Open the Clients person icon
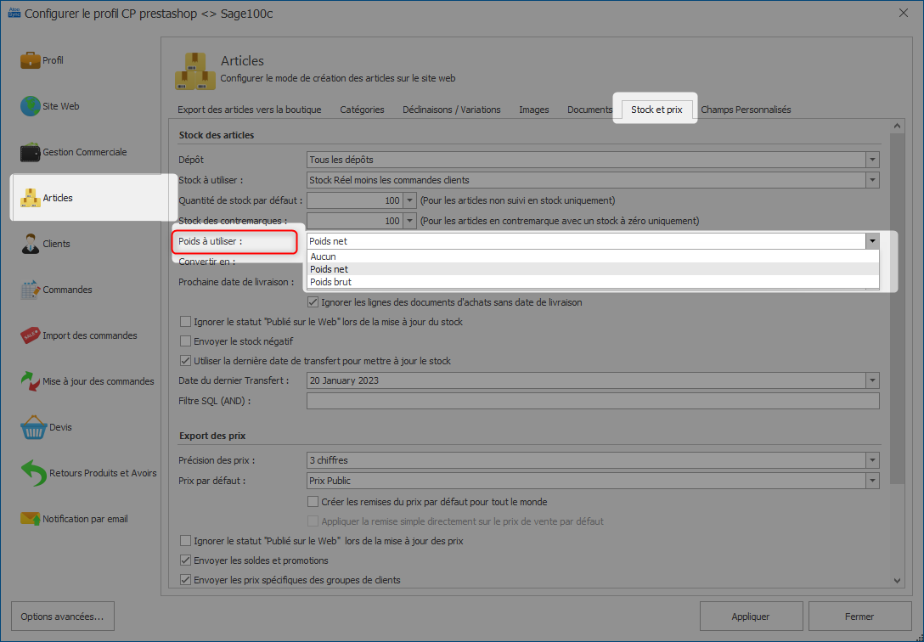Screen dimensions: 924x642 click(30, 244)
